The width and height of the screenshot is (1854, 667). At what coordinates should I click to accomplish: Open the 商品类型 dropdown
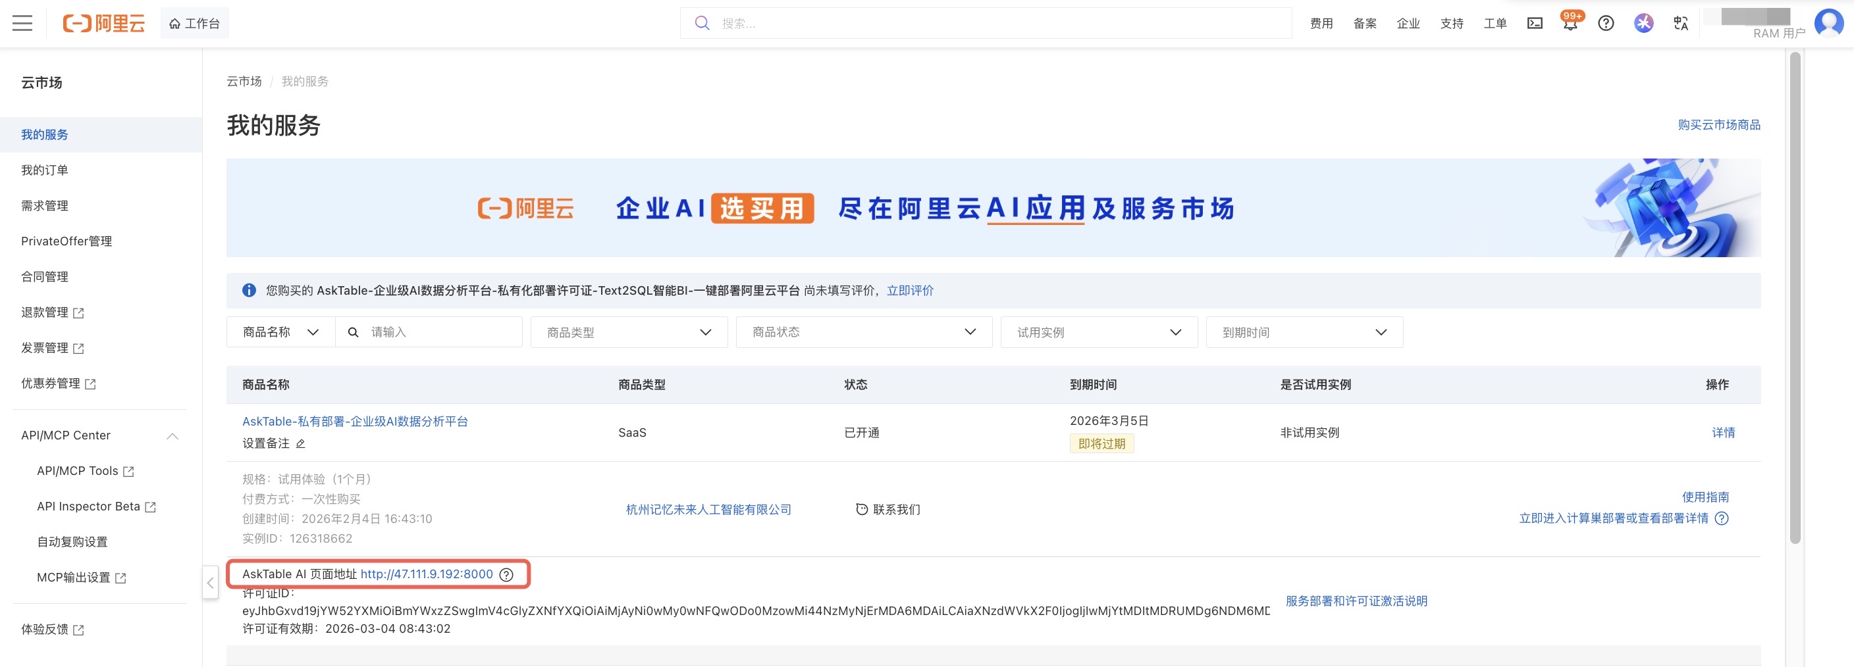pyautogui.click(x=628, y=332)
